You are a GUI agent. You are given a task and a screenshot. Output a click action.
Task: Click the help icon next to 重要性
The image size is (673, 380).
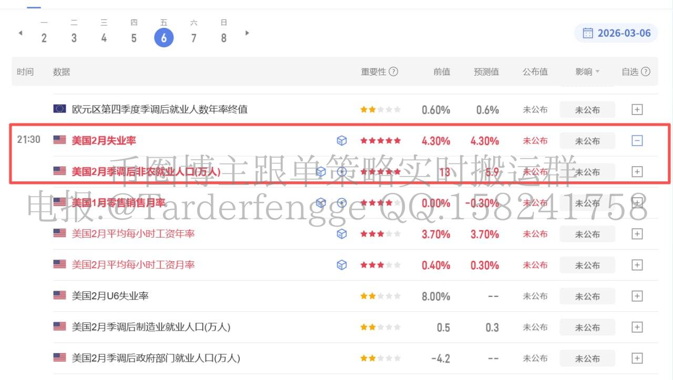pyautogui.click(x=393, y=72)
